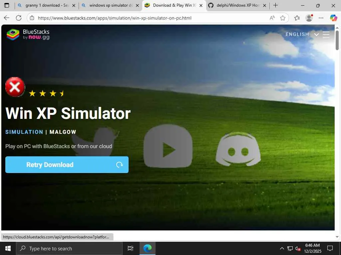The width and height of the screenshot is (341, 255).
Task: Click the Play on PC with BlueStacks text
Action: tap(59, 146)
